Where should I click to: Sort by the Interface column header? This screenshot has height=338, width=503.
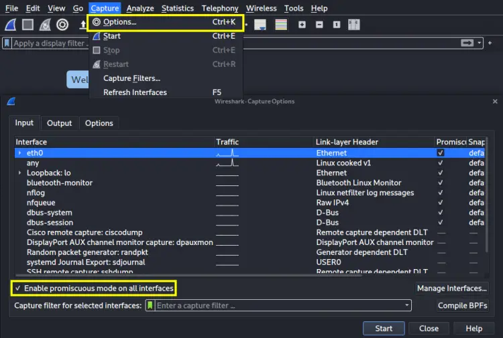pyautogui.click(x=114, y=142)
